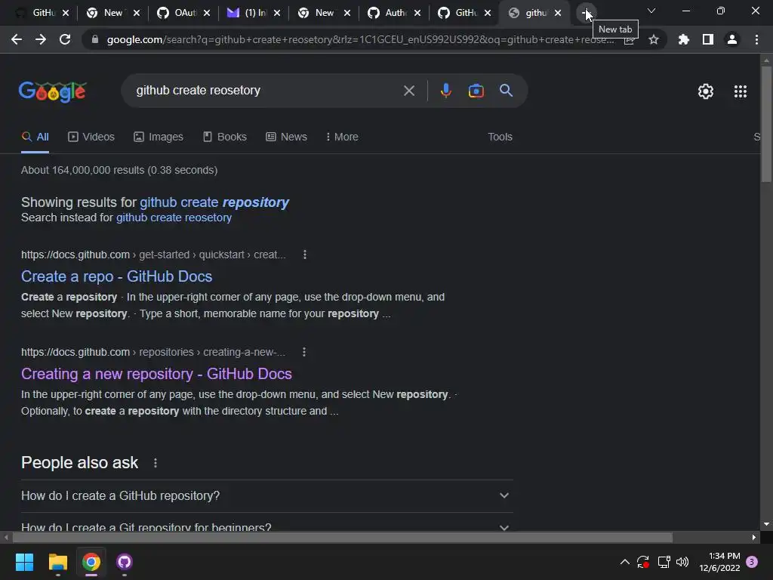Search by image with the camera icon
The image size is (773, 580).
pyautogui.click(x=476, y=91)
